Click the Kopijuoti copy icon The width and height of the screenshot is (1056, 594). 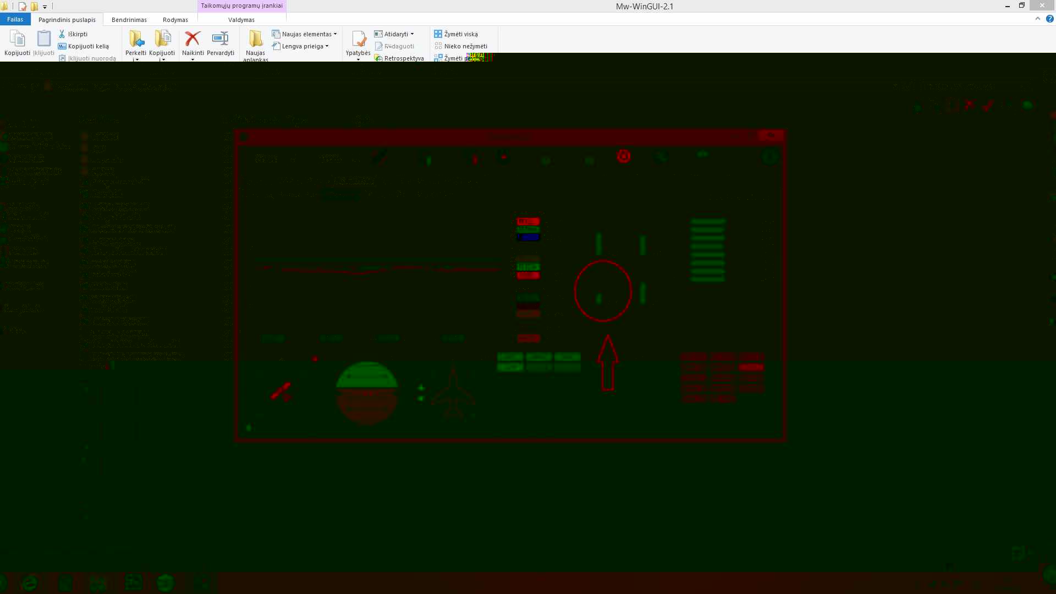(17, 39)
